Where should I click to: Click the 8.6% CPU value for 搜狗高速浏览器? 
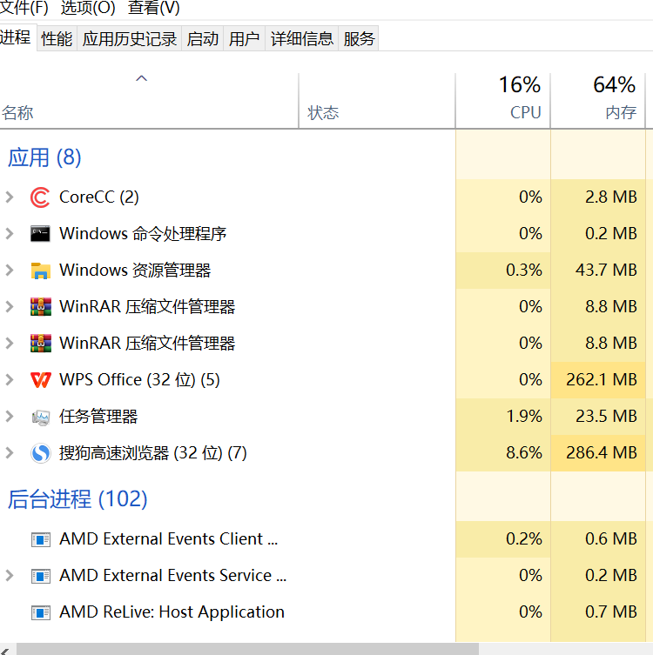pos(524,453)
